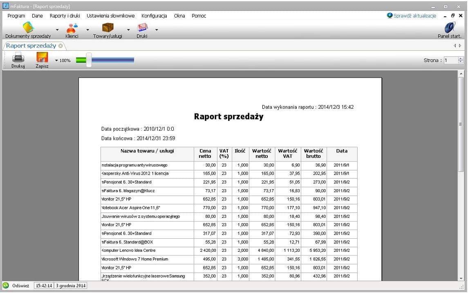Viewport: 468px width, 293px height.
Task: Click the Strona page number field
Action: tap(451, 60)
